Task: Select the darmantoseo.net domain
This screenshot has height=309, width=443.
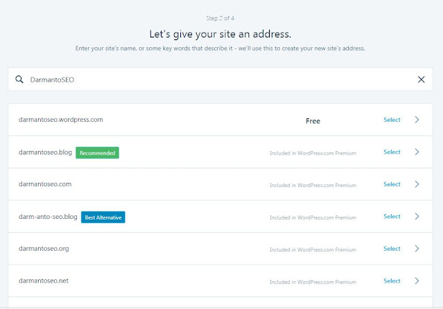Action: [x=392, y=281]
